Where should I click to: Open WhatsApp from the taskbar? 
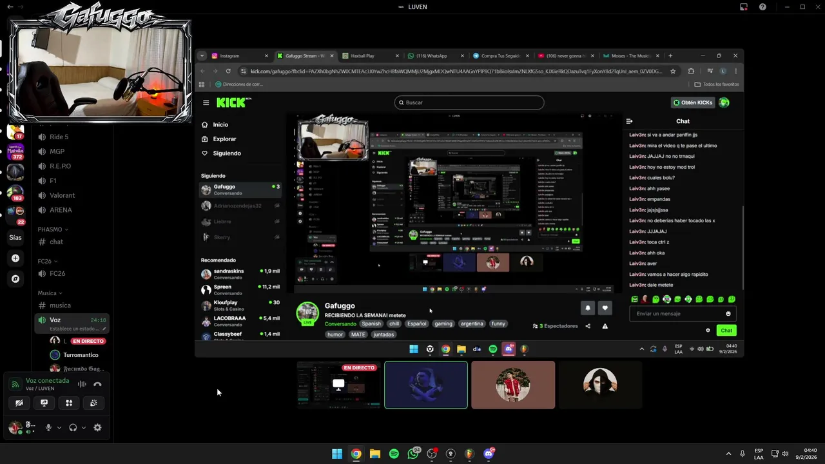(x=413, y=454)
